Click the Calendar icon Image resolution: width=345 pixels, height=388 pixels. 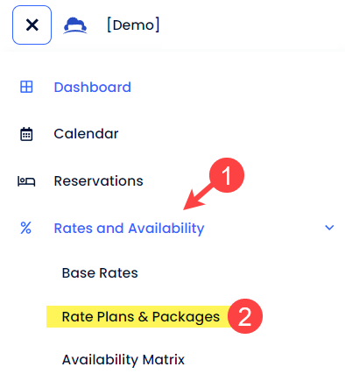[26, 134]
